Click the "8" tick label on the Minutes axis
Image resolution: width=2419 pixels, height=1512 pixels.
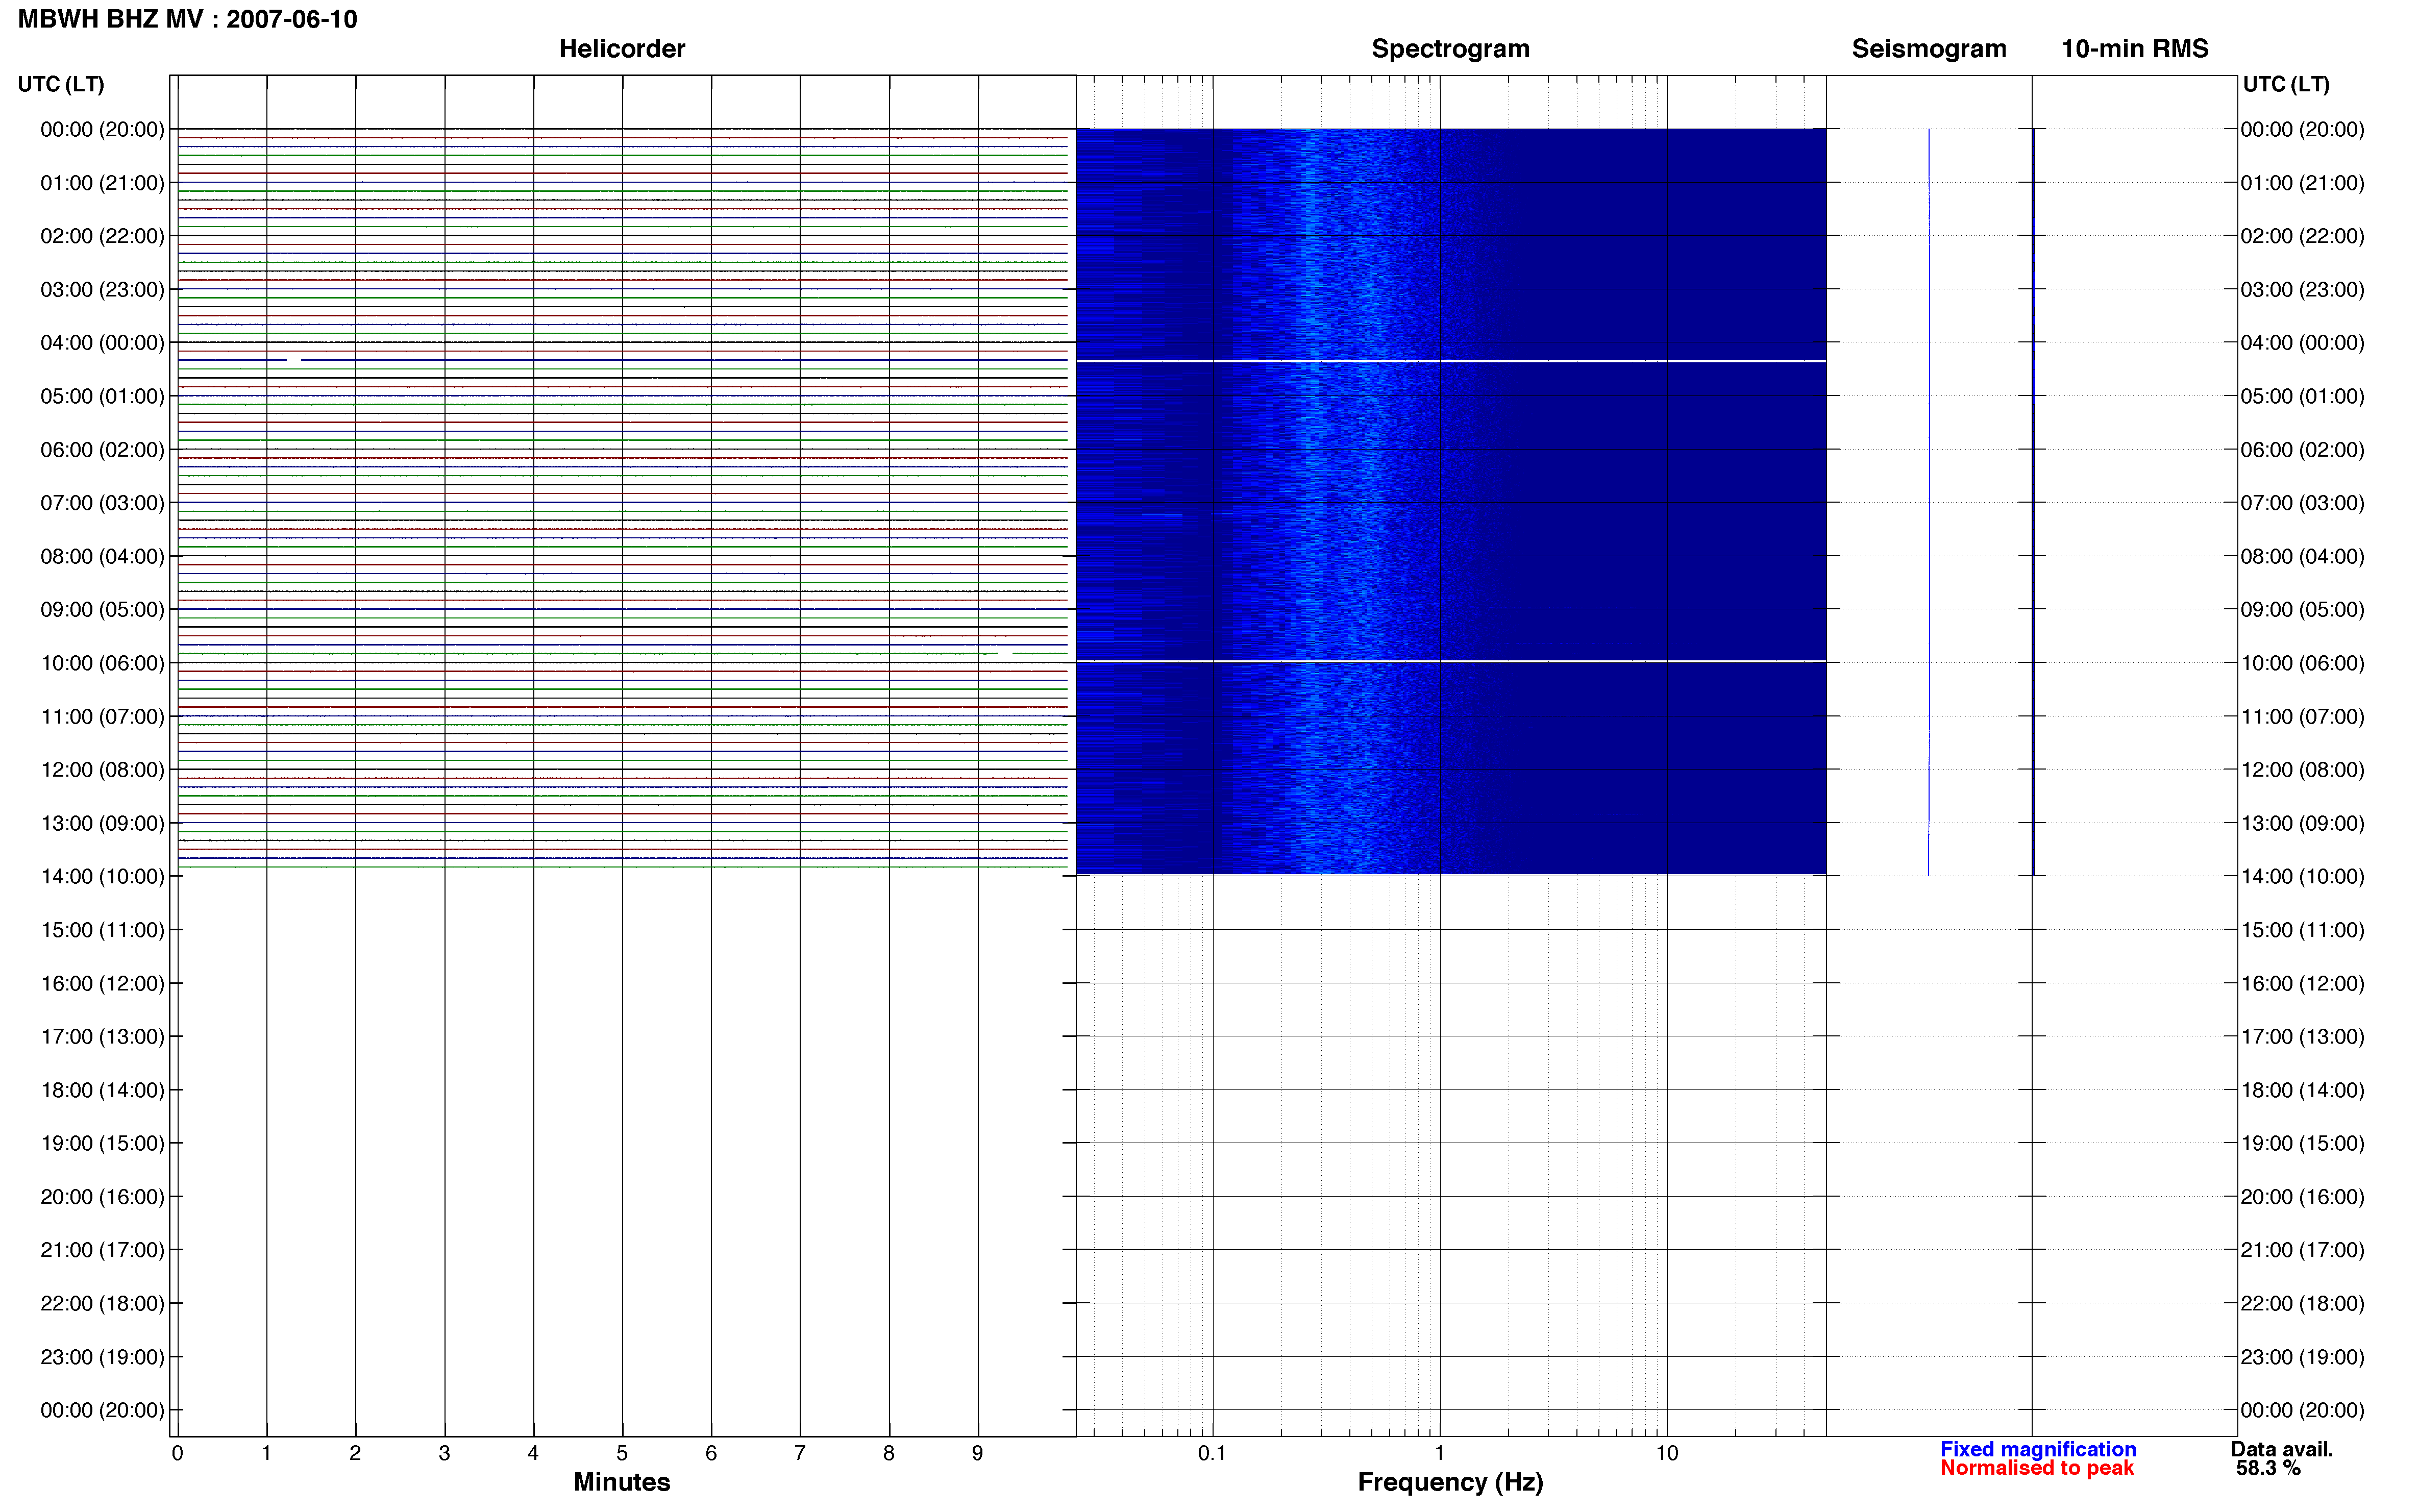[x=889, y=1453]
